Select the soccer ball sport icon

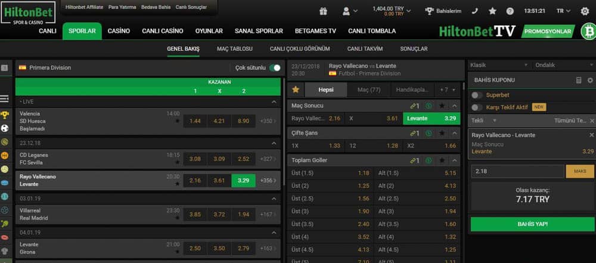[x=5, y=128]
